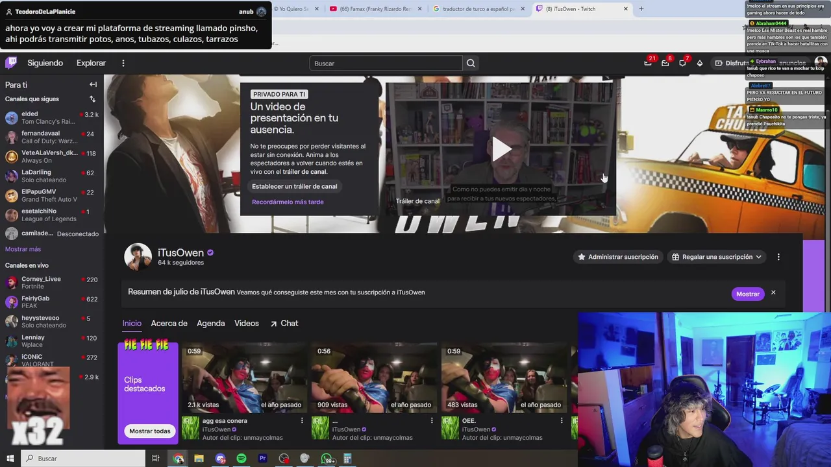Image resolution: width=831 pixels, height=467 pixels.
Task: Open elded channel in sidebar
Action: [x=52, y=117]
